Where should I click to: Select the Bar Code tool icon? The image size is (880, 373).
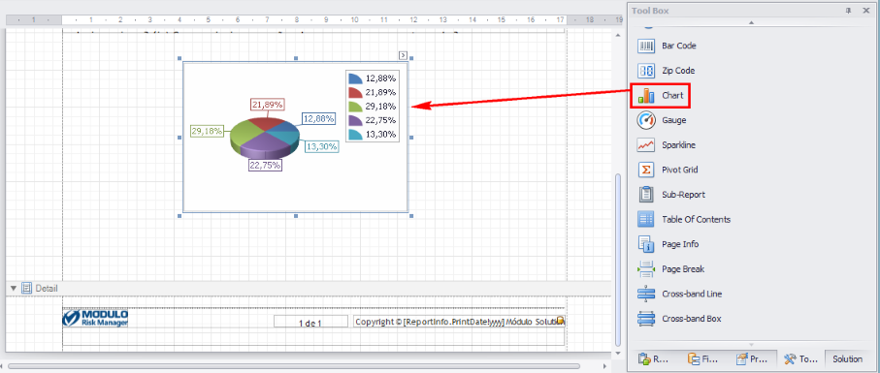pos(646,46)
